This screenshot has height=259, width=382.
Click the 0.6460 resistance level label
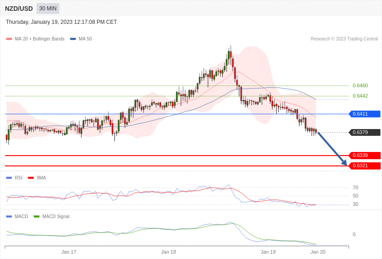click(360, 85)
